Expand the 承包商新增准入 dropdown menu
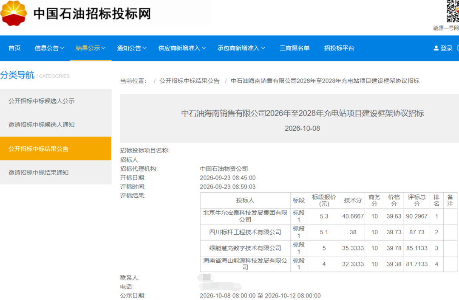The height and width of the screenshot is (300, 459). pyautogui.click(x=241, y=48)
